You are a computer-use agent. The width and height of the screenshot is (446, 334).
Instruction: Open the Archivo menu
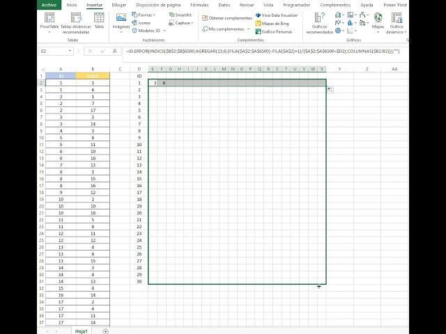click(49, 4)
